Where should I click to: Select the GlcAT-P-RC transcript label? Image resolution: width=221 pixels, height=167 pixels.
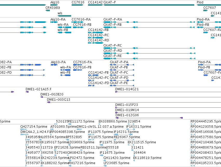point(112,46)
